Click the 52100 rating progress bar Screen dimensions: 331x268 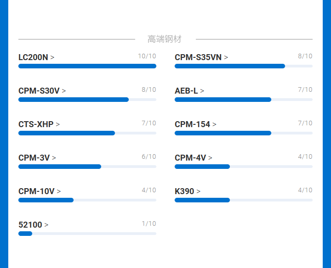tap(87, 234)
